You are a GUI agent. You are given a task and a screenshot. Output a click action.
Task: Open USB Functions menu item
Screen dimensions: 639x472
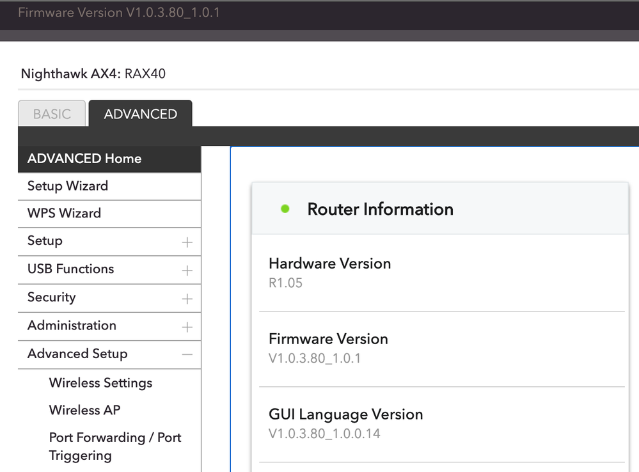[70, 269]
